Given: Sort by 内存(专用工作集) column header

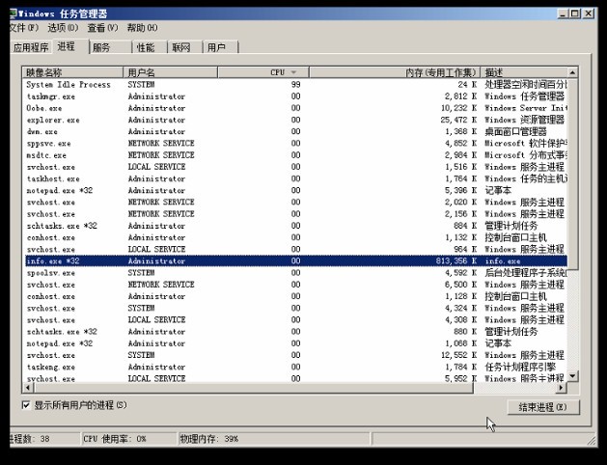Looking at the screenshot, I should [x=395, y=72].
